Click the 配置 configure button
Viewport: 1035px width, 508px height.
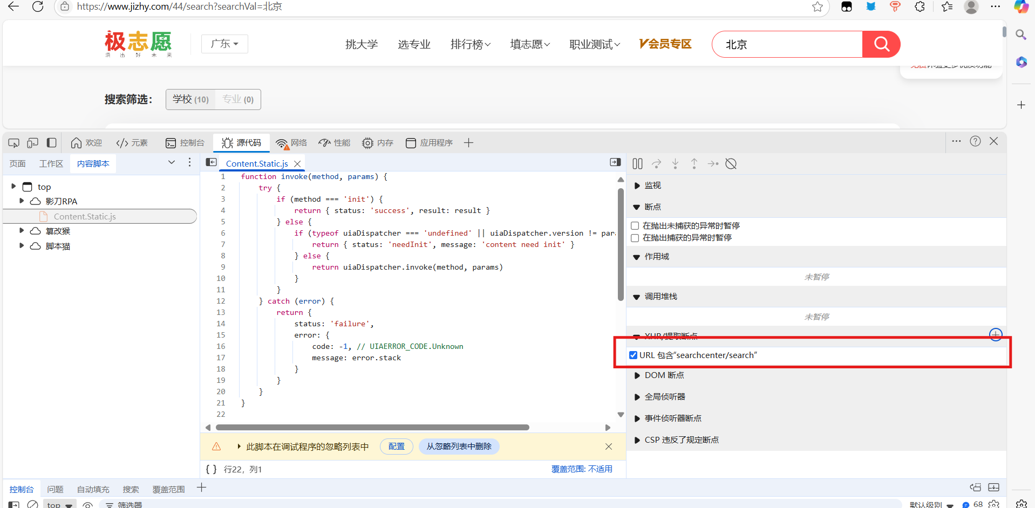pos(397,447)
